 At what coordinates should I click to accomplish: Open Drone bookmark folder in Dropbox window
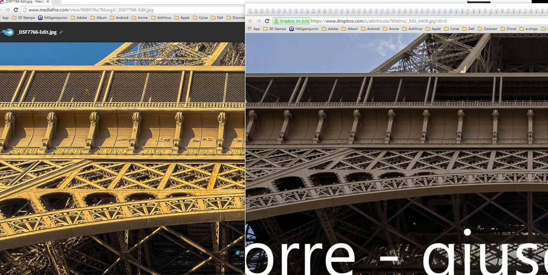point(508,29)
